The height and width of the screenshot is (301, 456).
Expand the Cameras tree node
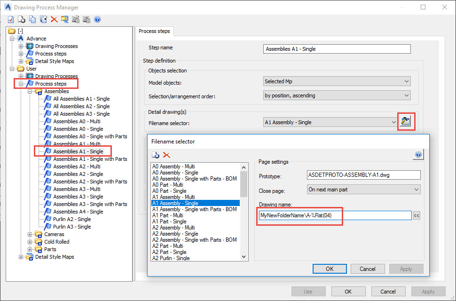click(x=30, y=234)
